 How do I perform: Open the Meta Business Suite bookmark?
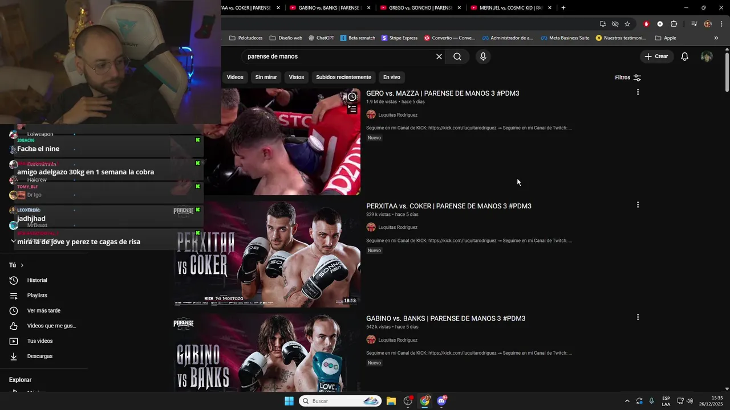click(x=565, y=38)
